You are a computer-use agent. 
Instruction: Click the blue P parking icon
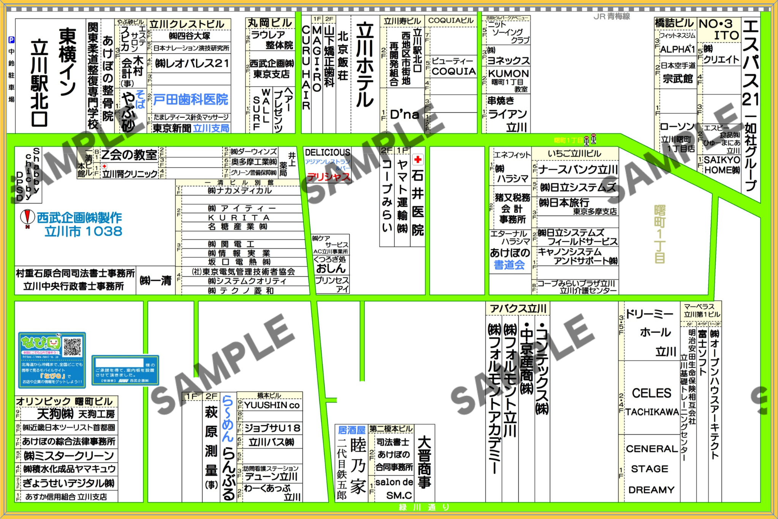tap(11, 40)
